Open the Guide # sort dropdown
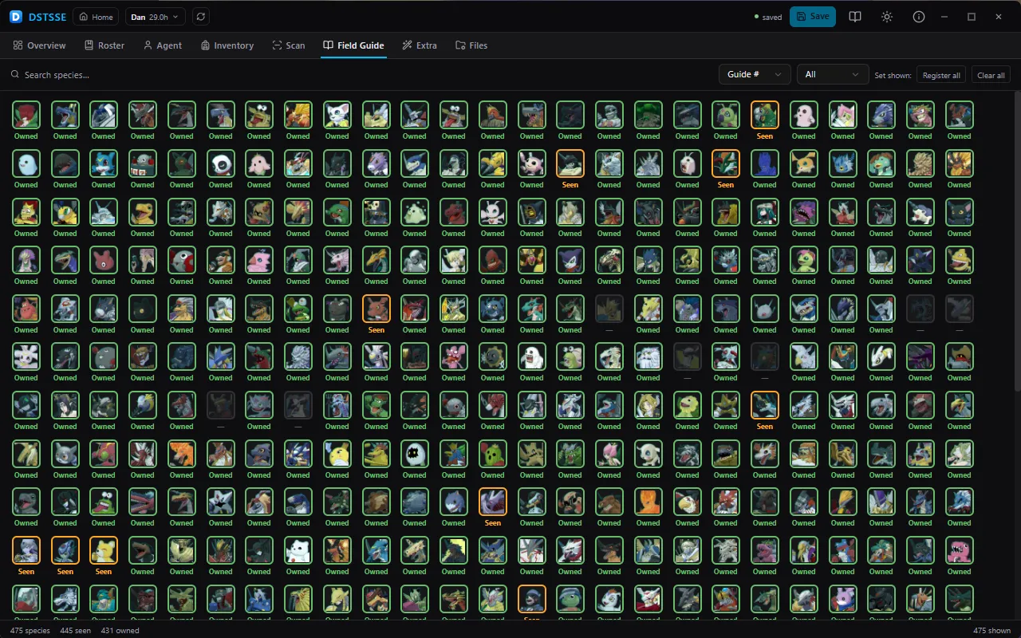This screenshot has width=1021, height=638. click(755, 74)
